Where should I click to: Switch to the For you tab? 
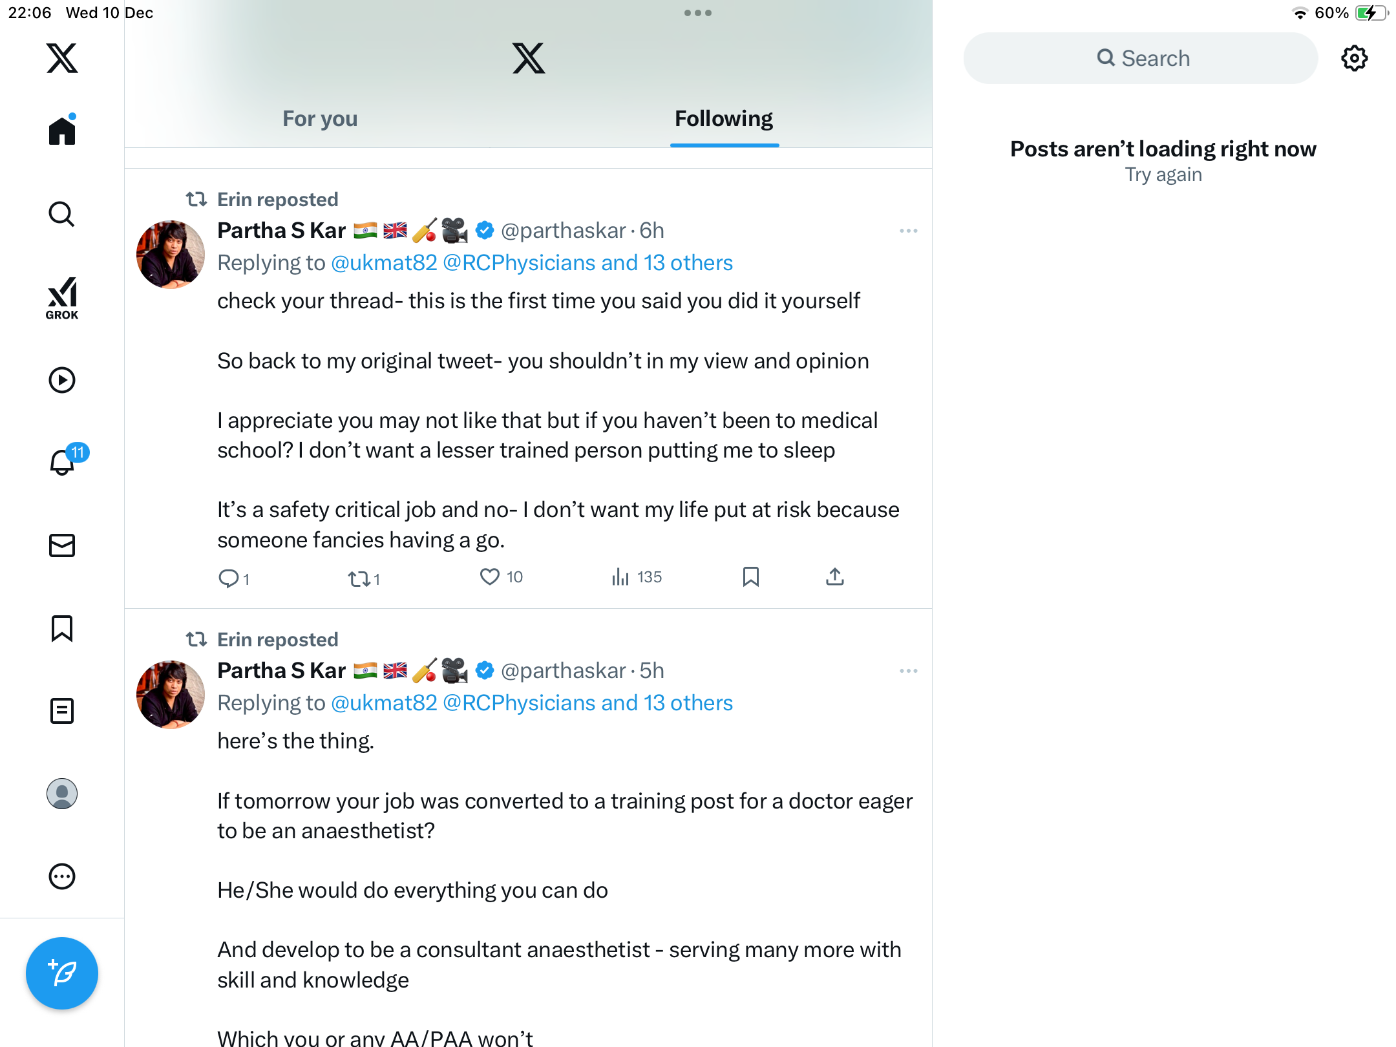click(x=320, y=119)
